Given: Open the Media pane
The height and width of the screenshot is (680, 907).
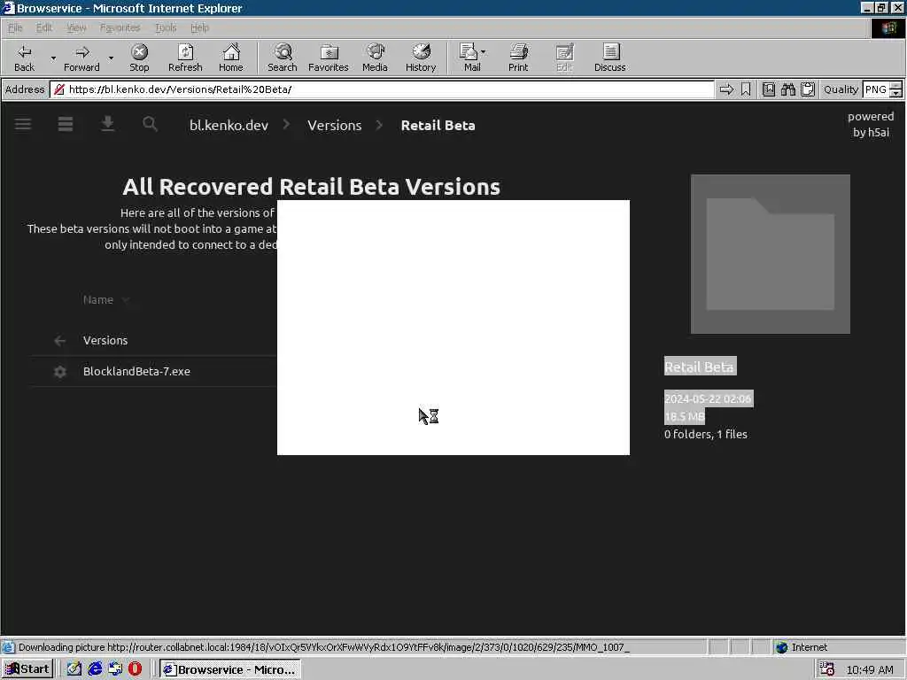Looking at the screenshot, I should click(x=375, y=58).
